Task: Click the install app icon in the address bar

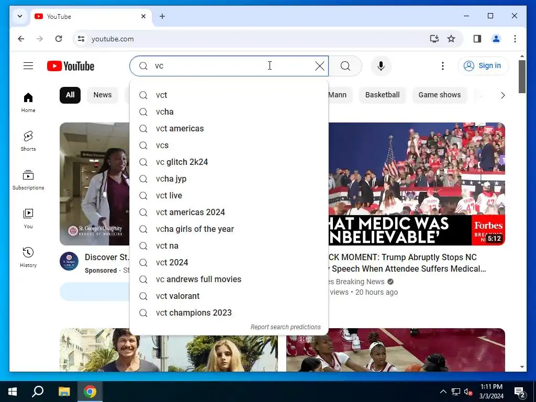Action: tap(434, 39)
